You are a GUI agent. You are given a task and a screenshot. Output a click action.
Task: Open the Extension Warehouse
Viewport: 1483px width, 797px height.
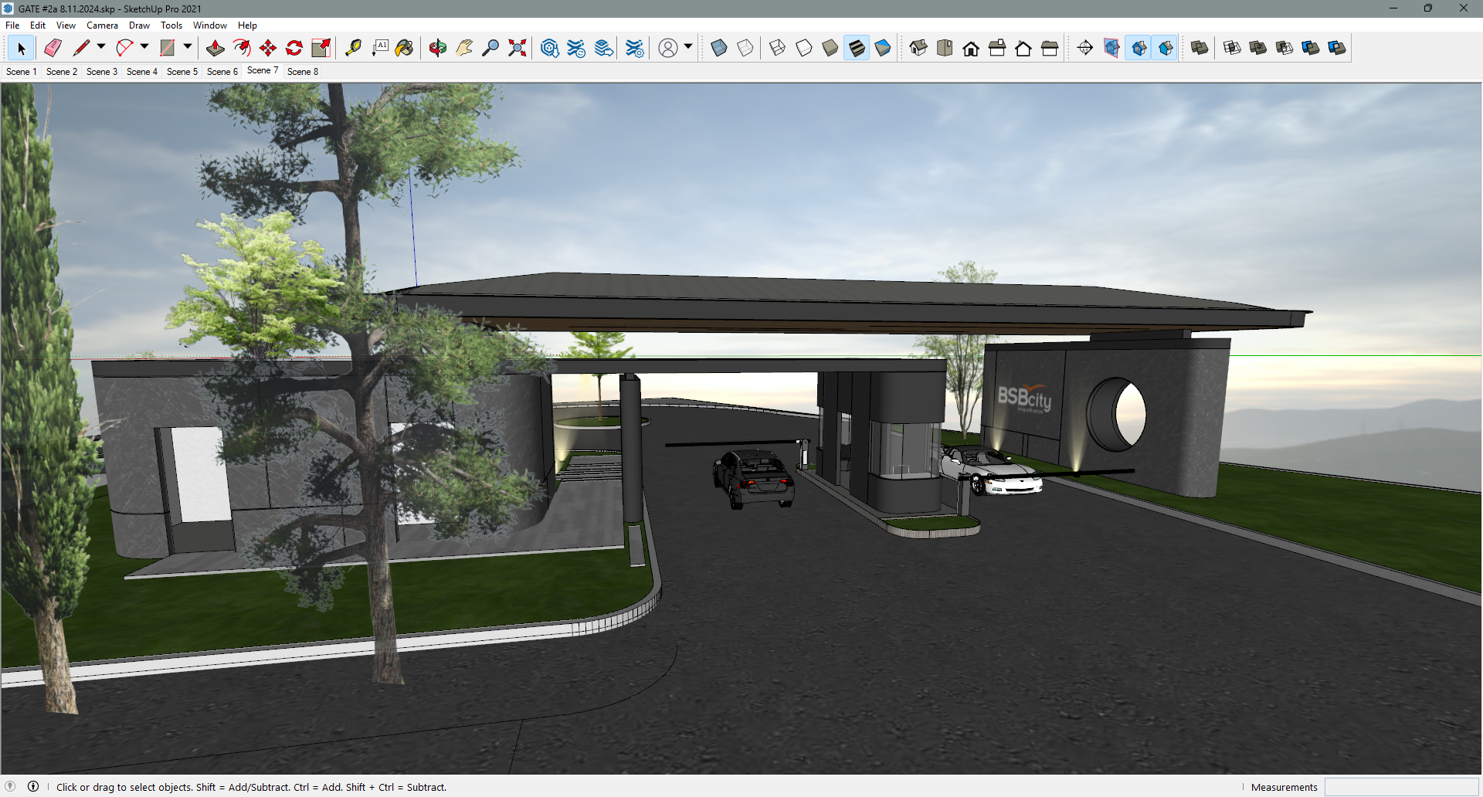point(576,48)
